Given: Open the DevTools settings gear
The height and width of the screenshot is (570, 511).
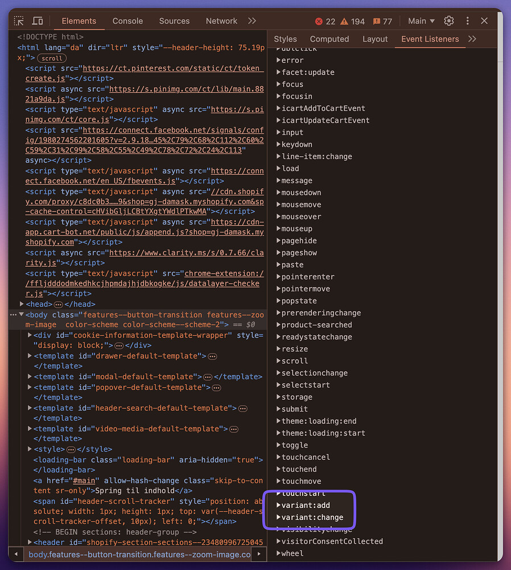Looking at the screenshot, I should [449, 21].
